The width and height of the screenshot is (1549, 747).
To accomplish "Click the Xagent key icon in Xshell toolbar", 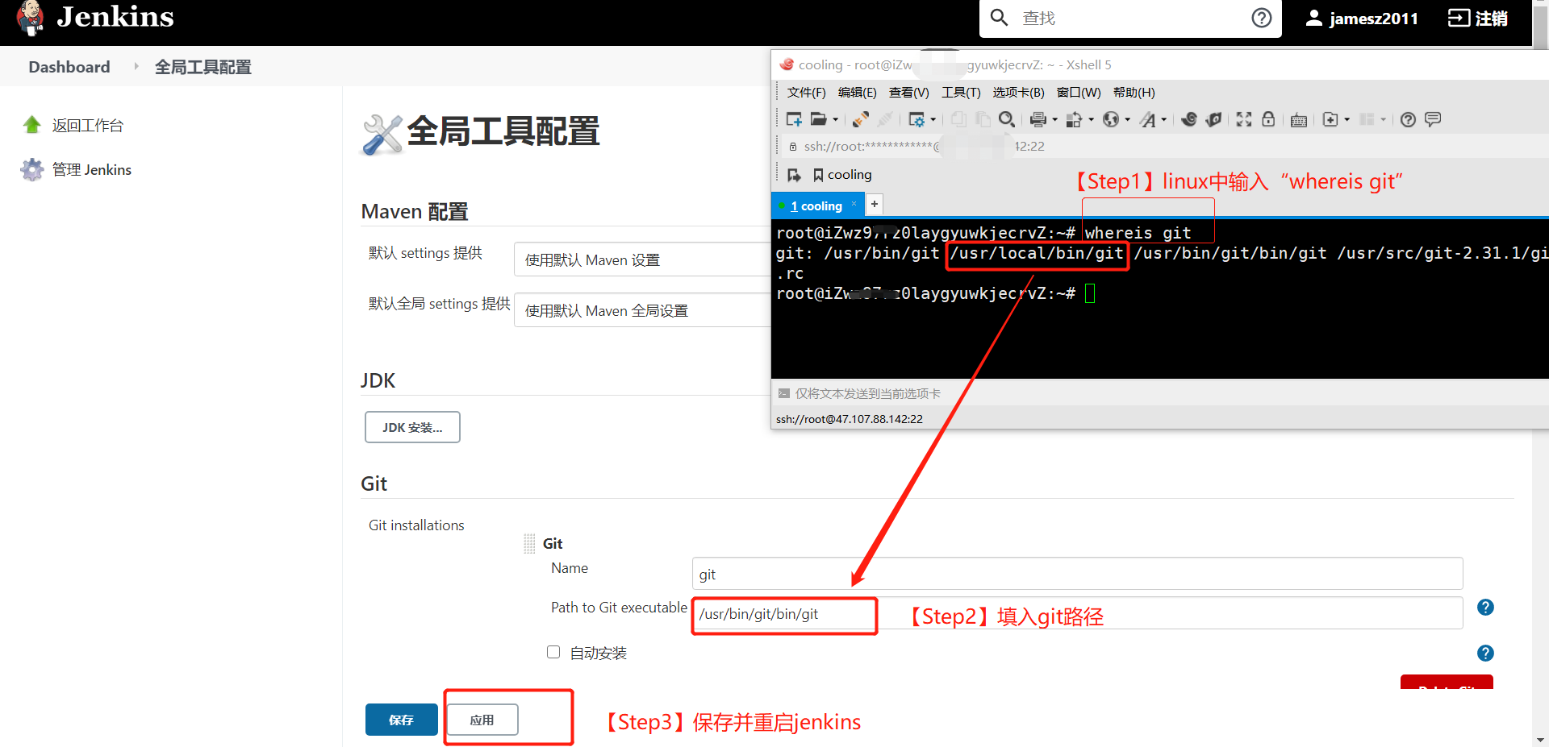I will coord(1213,119).
